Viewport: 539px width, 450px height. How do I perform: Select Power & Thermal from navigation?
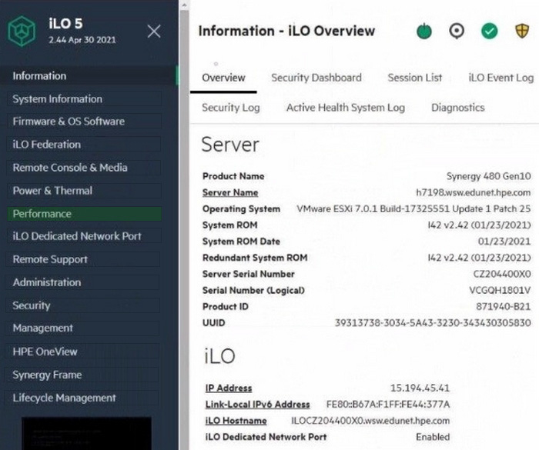coord(52,191)
